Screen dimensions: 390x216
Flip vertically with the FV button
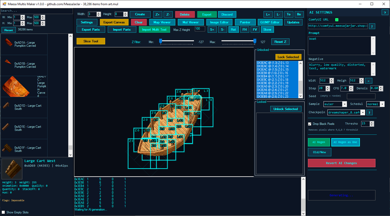point(255,29)
